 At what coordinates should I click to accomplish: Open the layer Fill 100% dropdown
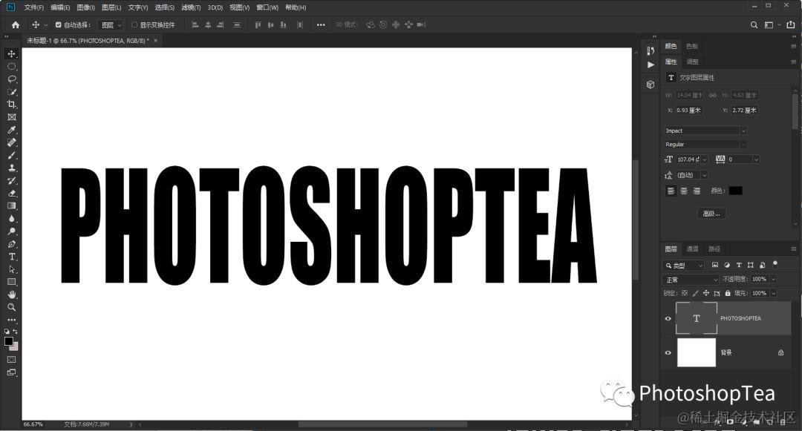pos(773,293)
